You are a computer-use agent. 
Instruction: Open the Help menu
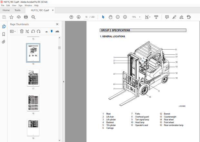(36, 5)
